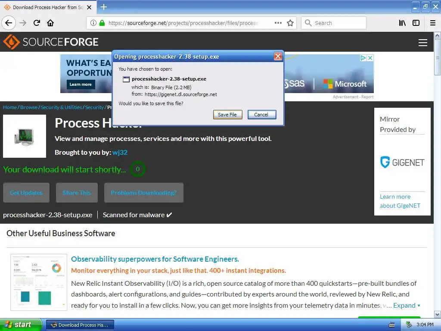The width and height of the screenshot is (441, 331).
Task: Open Learn more about GigeNET link
Action: point(400,201)
